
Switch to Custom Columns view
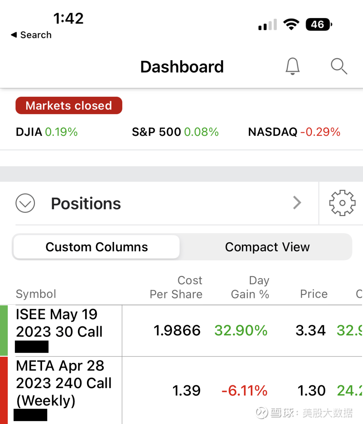[96, 247]
